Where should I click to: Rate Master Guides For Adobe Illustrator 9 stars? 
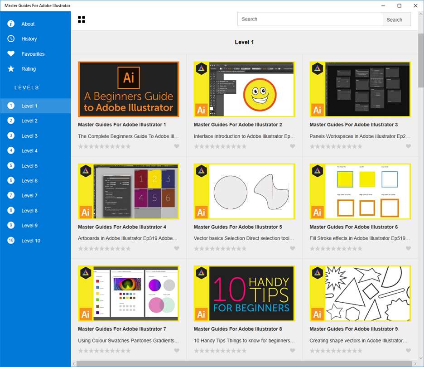tap(336, 351)
